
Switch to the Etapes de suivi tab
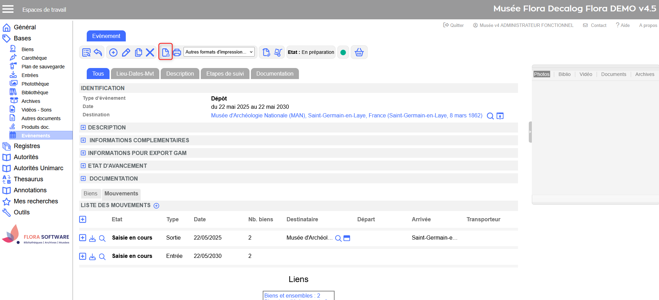point(225,74)
